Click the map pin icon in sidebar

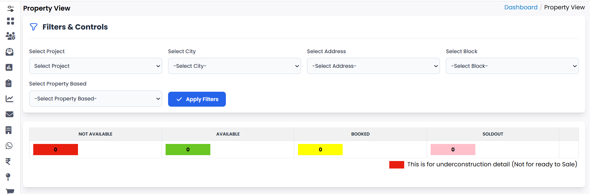click(8, 177)
